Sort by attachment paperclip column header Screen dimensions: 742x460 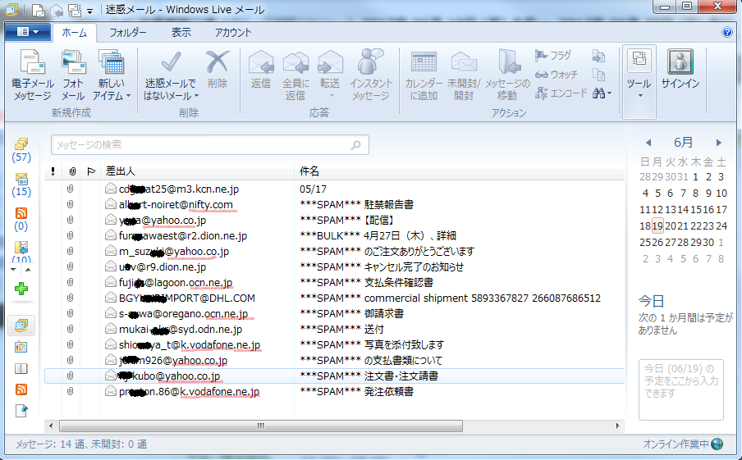71,171
